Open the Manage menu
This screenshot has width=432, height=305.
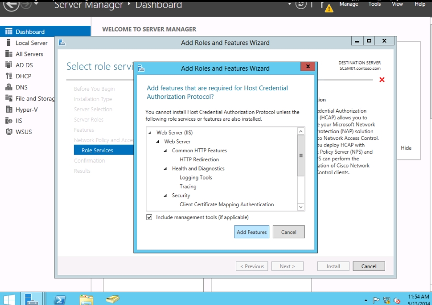click(x=349, y=4)
